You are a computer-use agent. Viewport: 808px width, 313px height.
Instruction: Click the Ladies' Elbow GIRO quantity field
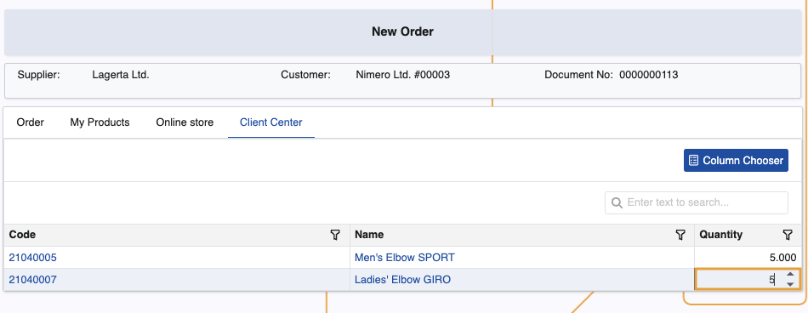(x=740, y=280)
